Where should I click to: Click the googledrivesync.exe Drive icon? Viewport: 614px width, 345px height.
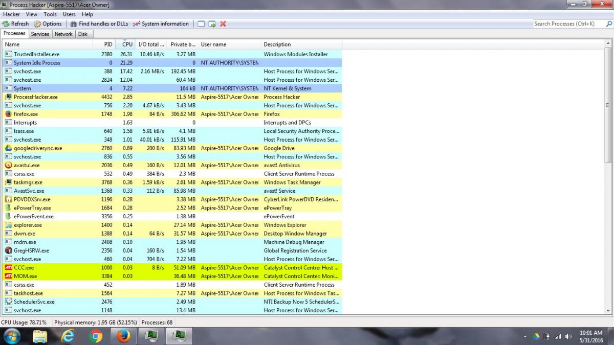click(9, 148)
